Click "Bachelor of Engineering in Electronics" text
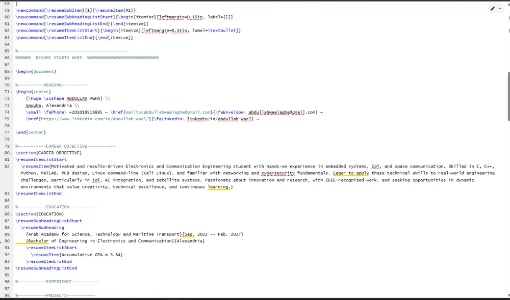The image size is (510, 300). (x=77, y=241)
